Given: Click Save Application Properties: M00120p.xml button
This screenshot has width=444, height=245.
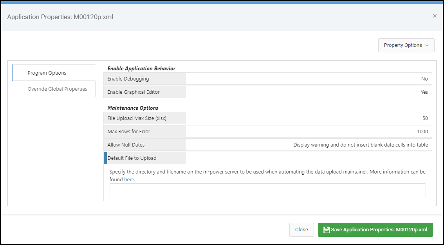Looking at the screenshot, I should click(375, 230).
